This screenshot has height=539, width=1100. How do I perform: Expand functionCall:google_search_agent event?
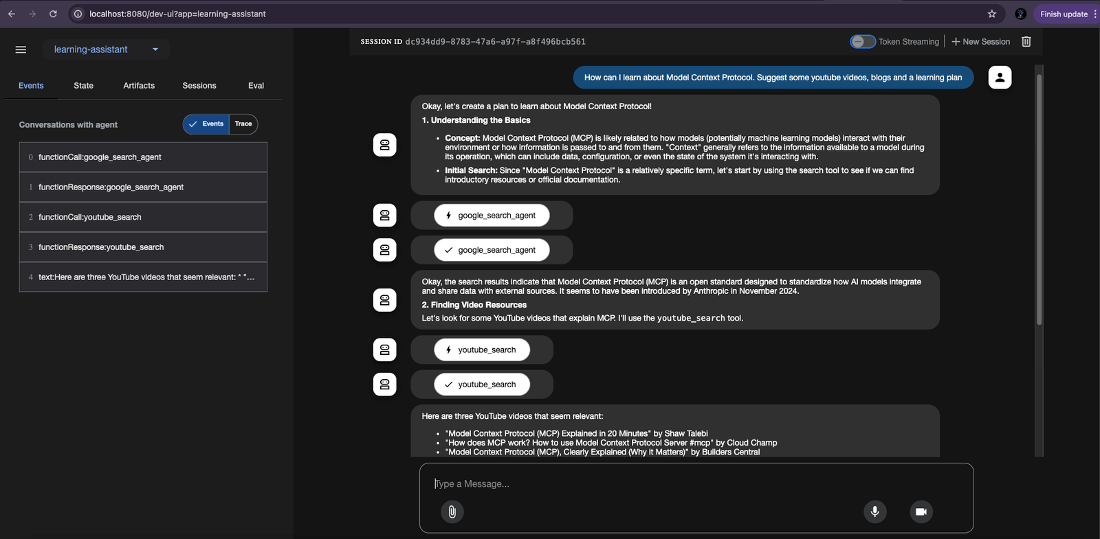143,157
